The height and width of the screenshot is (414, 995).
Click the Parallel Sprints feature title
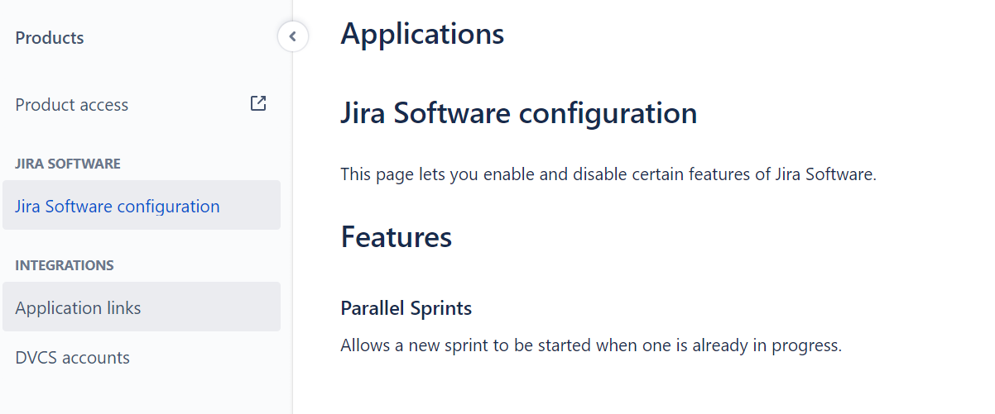point(406,308)
